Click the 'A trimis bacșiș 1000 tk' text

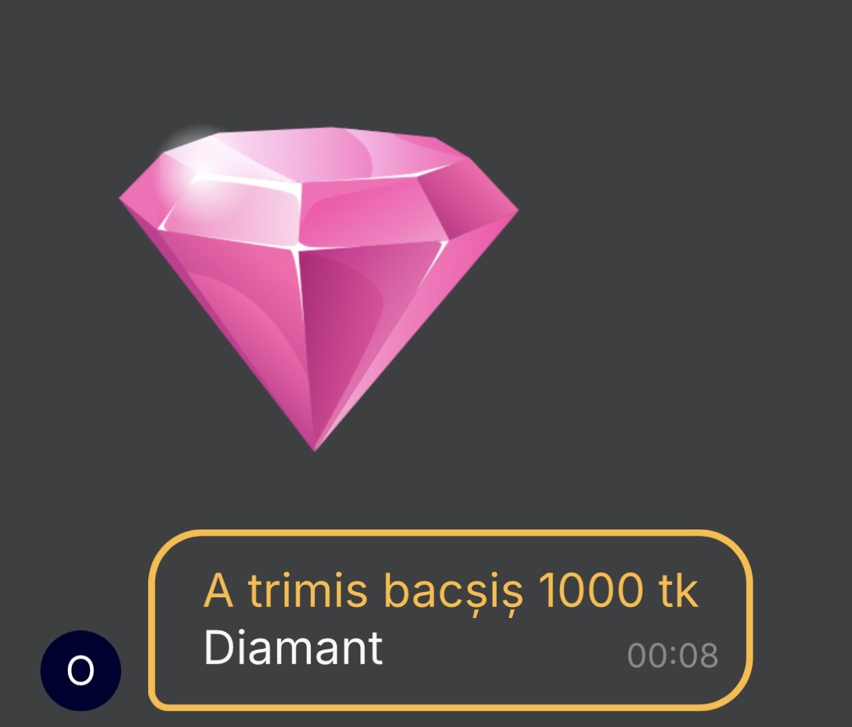[x=451, y=590]
